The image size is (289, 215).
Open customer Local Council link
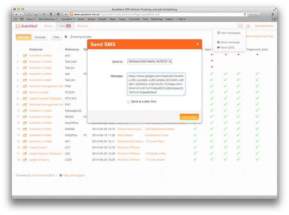(x=38, y=148)
